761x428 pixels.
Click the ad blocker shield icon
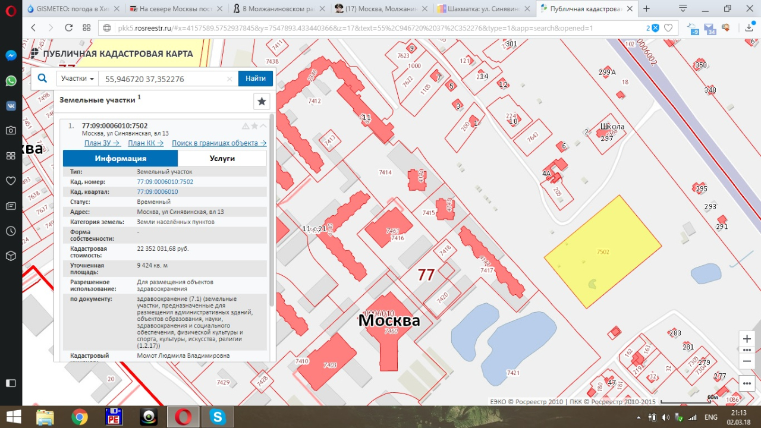click(x=655, y=28)
